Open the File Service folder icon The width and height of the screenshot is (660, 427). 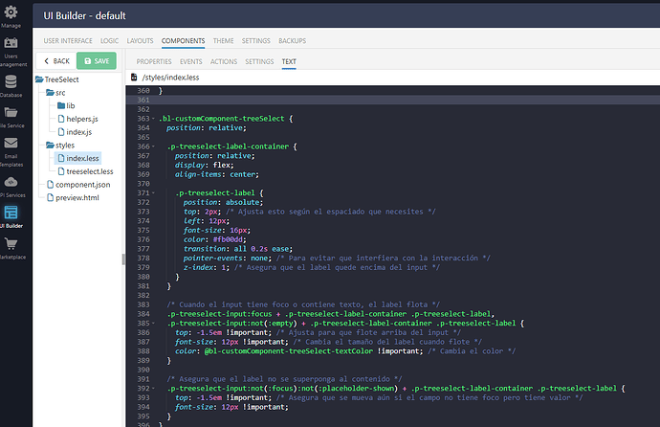click(11, 112)
